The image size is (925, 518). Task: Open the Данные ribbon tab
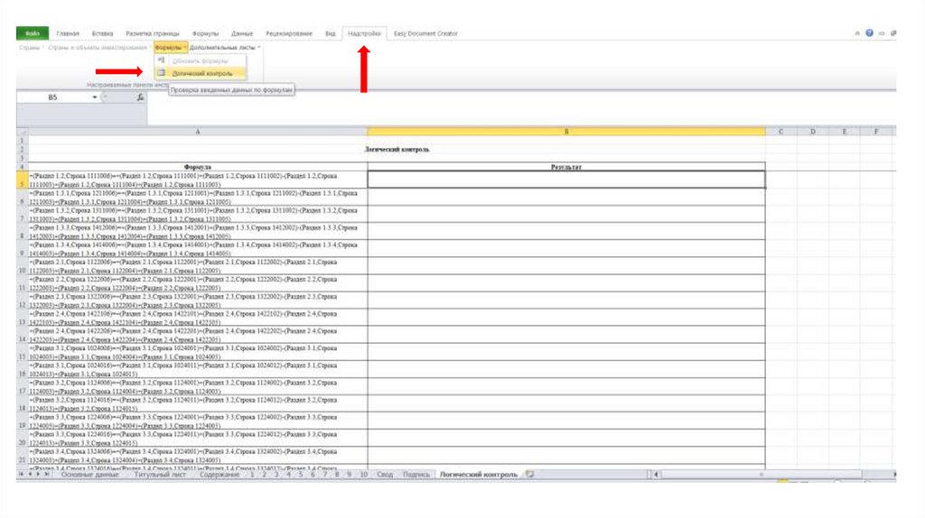(x=242, y=33)
